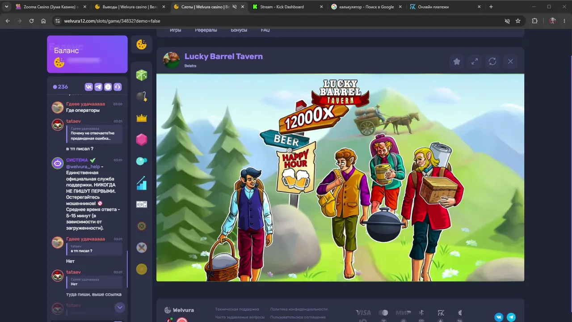Image resolution: width=572 pixels, height=322 pixels.
Task: Expand the game to fullscreen
Action: (x=475, y=62)
